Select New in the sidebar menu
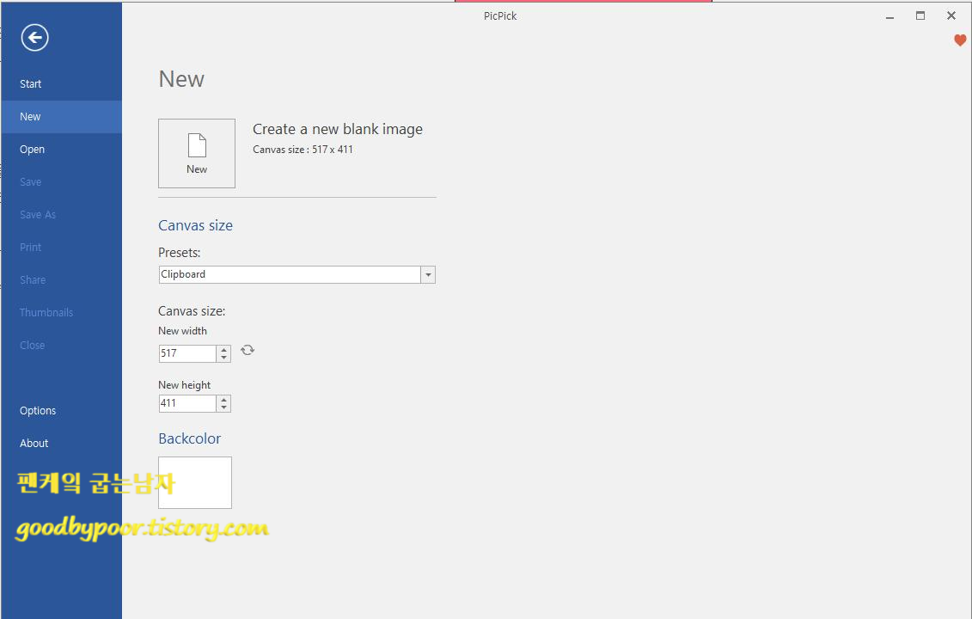 tap(61, 117)
